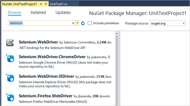Enable the Include prerelease checkbox
This screenshot has width=190, height=106.
pos(90,23)
